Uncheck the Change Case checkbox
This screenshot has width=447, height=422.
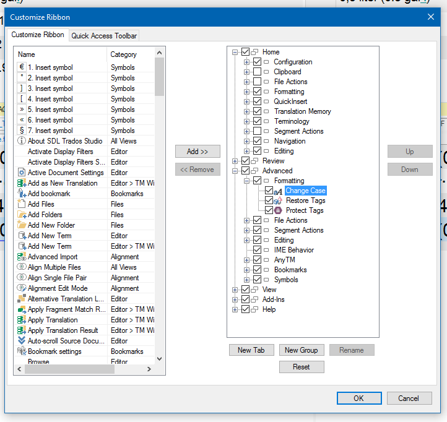pyautogui.click(x=269, y=191)
